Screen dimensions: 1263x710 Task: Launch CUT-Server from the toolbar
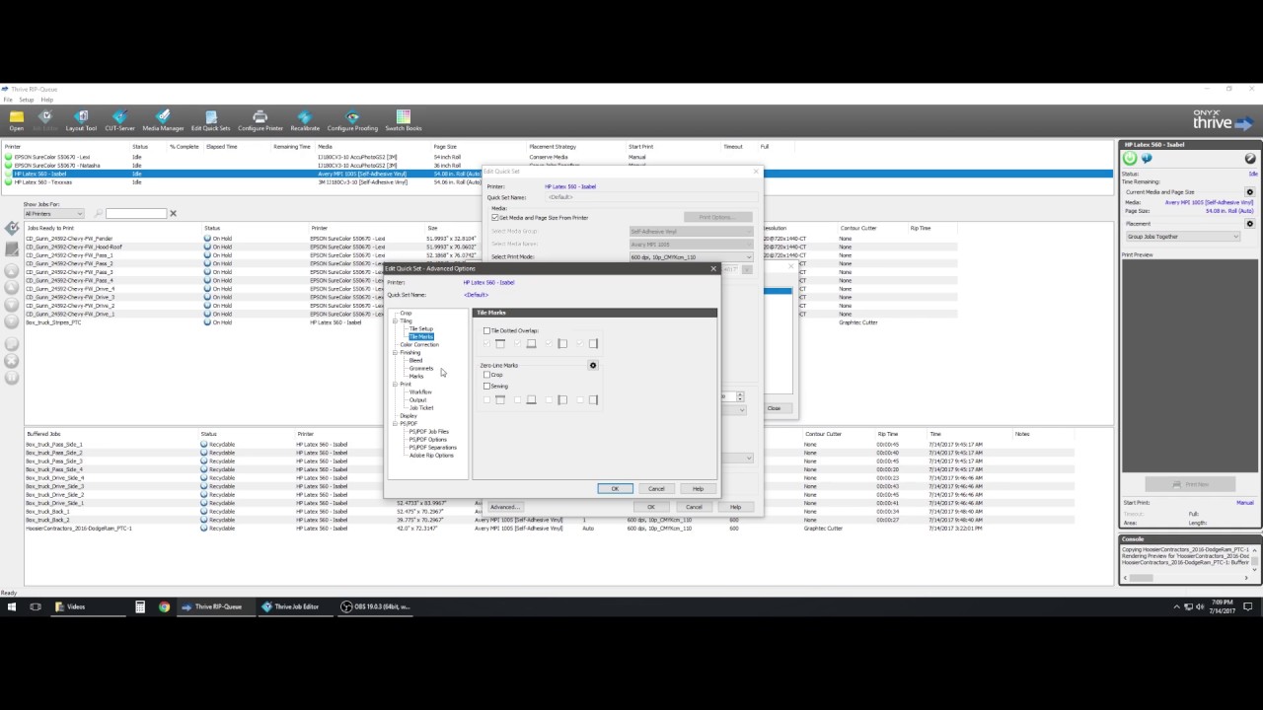click(x=119, y=120)
